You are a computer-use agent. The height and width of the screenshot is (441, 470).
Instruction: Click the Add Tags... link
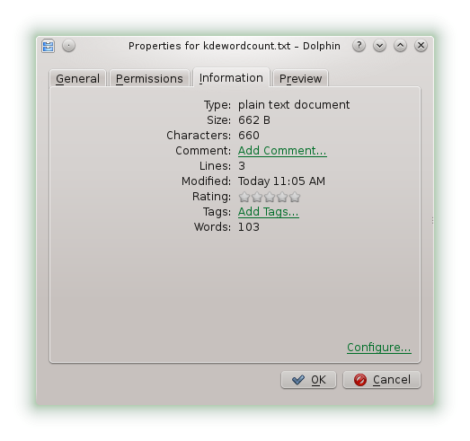[x=269, y=212]
